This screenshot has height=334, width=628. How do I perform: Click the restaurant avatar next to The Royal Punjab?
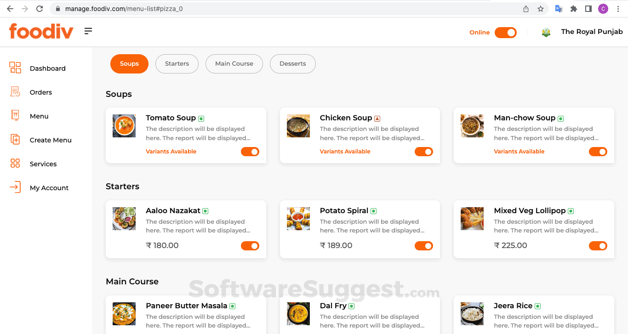coord(546,32)
